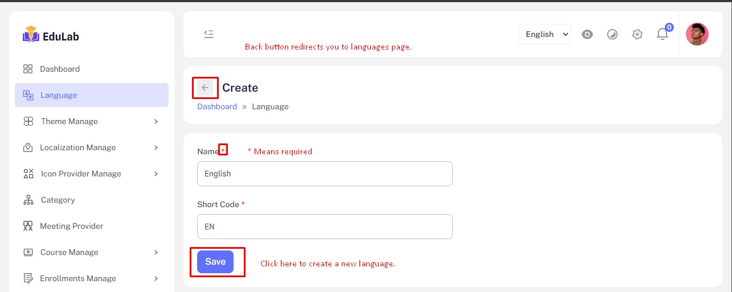Go to Category in sidebar

coord(58,200)
